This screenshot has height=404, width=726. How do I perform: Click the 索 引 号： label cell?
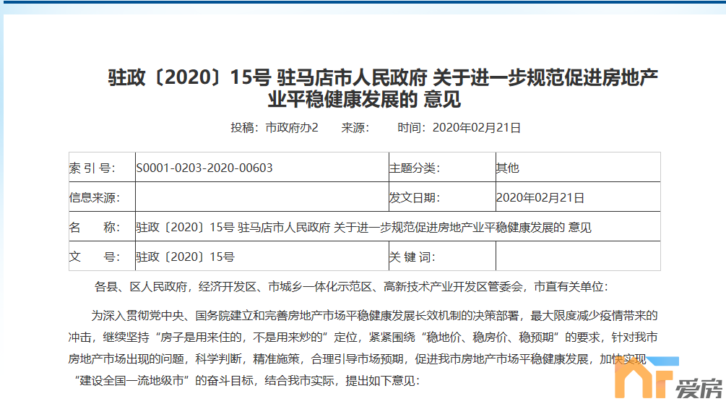tap(102, 167)
